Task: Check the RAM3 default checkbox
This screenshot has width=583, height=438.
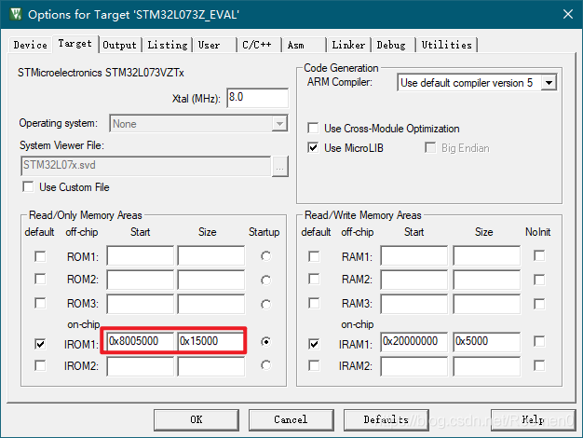Action: (314, 303)
